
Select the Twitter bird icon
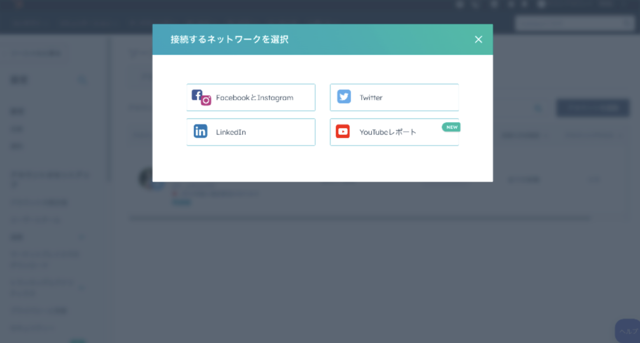pyautogui.click(x=343, y=97)
